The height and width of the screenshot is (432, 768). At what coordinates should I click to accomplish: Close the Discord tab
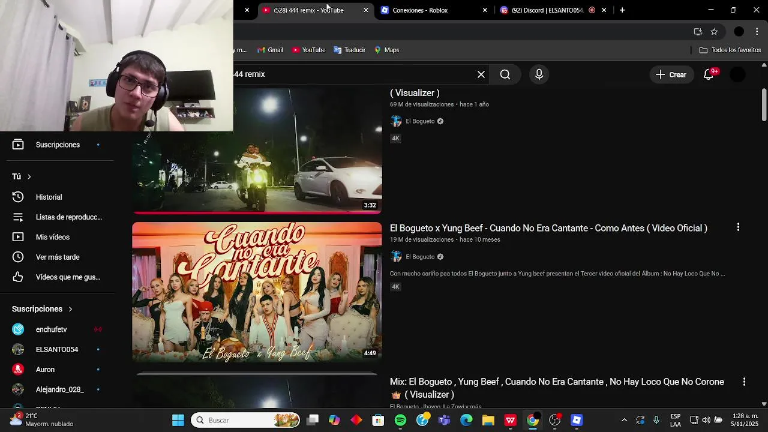point(604,10)
